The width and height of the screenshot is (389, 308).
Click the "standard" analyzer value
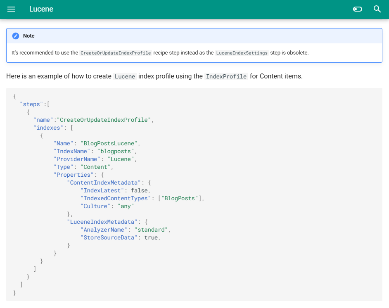pyautogui.click(x=151, y=230)
